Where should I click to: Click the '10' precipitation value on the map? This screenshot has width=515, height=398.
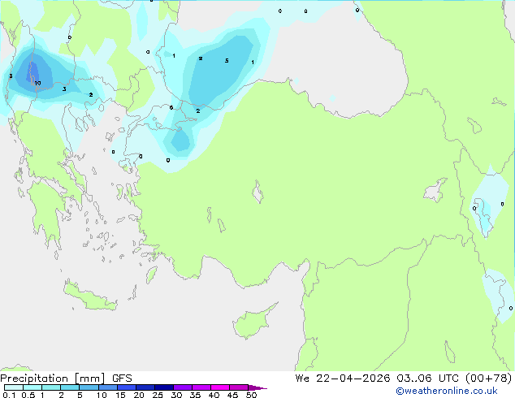(x=37, y=83)
